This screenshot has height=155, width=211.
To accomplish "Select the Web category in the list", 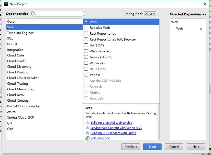I will (x=45, y=27).
